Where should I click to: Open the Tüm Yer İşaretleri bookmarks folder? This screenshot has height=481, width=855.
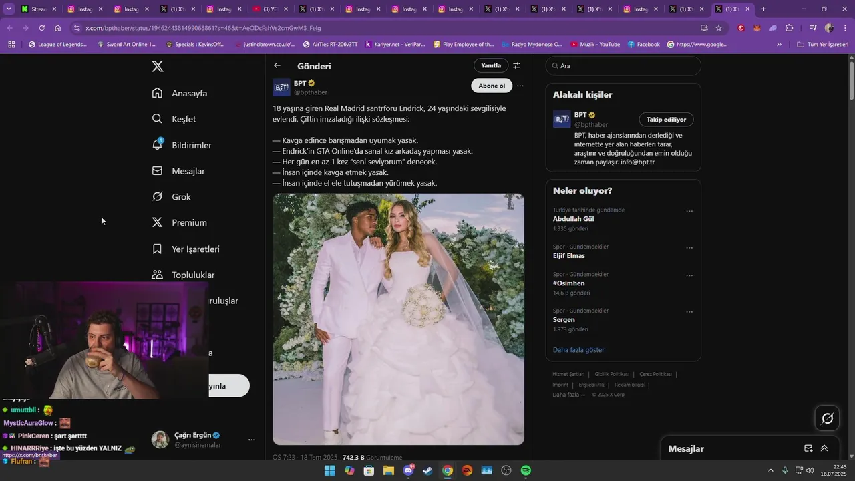pos(822,45)
